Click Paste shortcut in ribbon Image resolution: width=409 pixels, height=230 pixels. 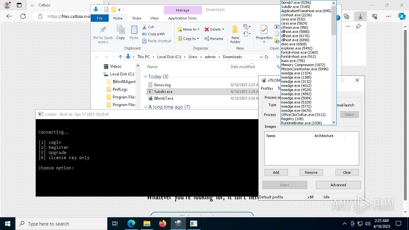point(157,41)
